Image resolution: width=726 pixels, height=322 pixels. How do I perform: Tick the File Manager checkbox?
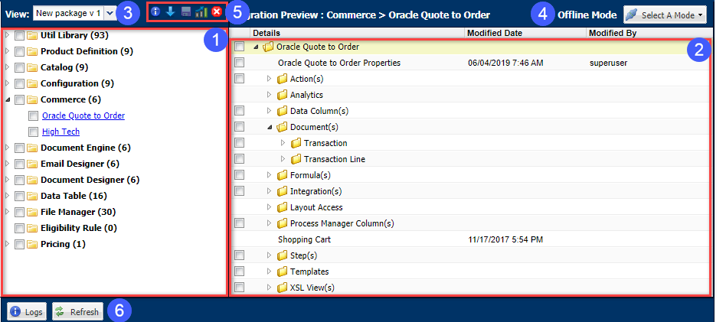pyautogui.click(x=20, y=212)
